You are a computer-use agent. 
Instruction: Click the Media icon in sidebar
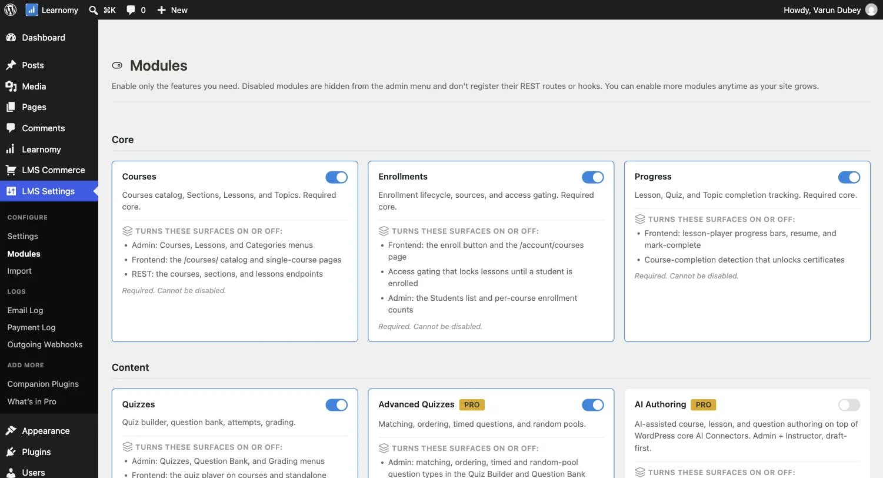click(x=11, y=87)
